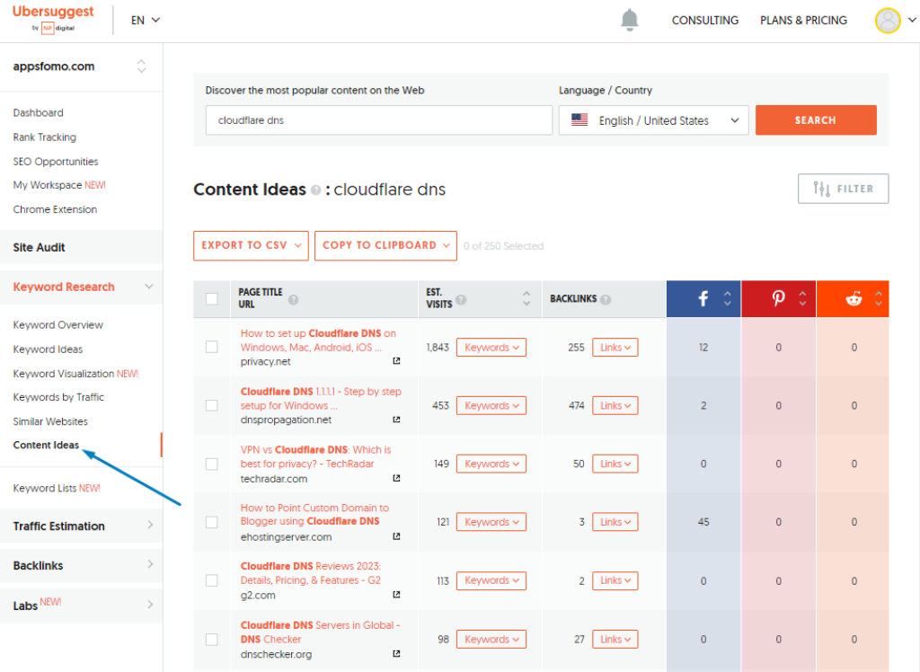The height and width of the screenshot is (672, 920).
Task: Open Keyword Overview
Action: (58, 324)
